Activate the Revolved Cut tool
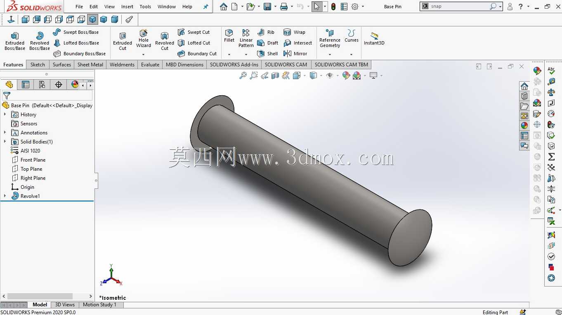Screen dimensions: 562x315 165,41
